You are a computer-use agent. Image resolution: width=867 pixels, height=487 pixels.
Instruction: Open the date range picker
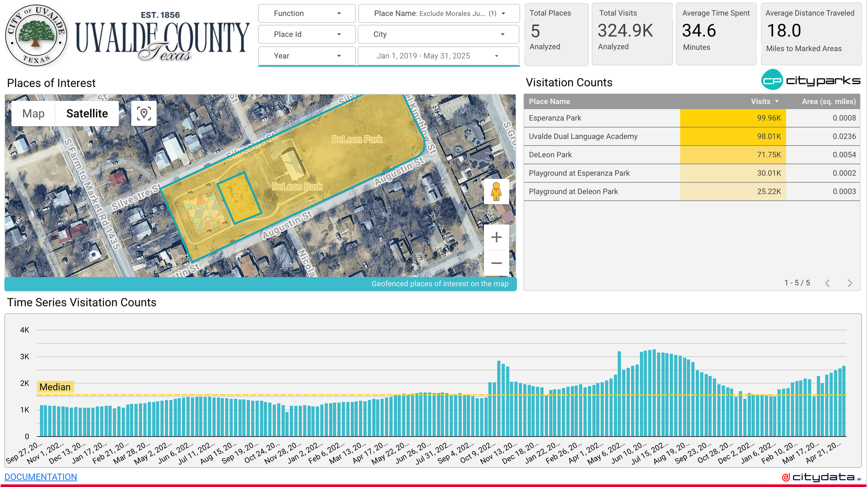[x=438, y=56]
